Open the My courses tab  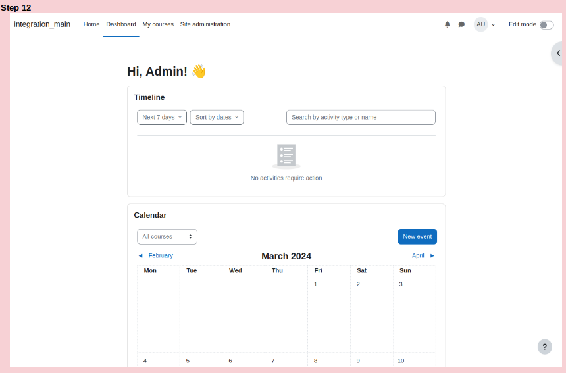tap(158, 24)
